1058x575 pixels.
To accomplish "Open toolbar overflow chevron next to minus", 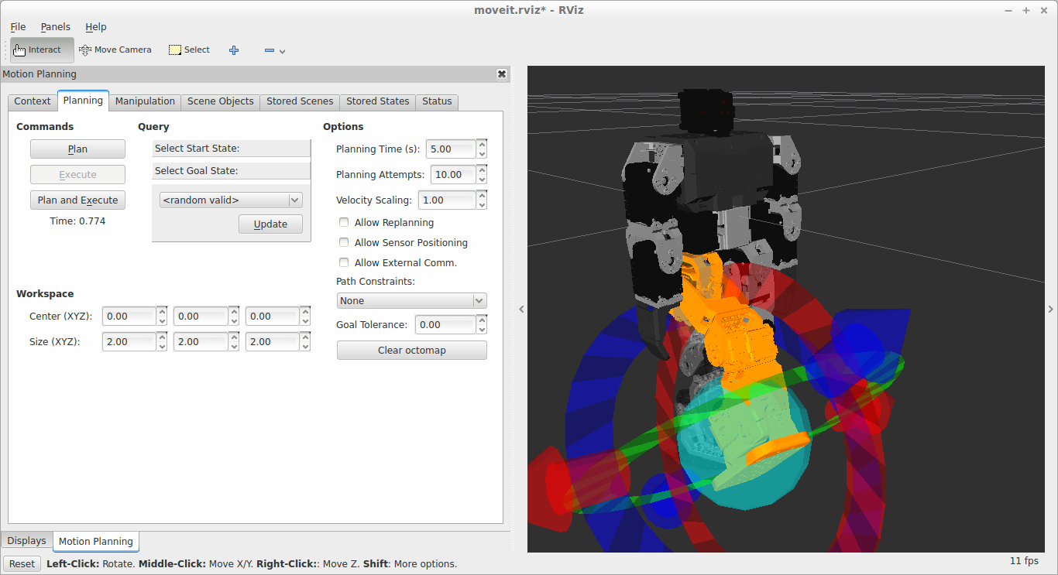I will (x=283, y=52).
